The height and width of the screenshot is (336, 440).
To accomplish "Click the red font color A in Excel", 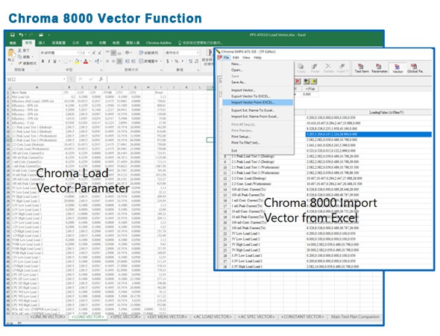I will pyautogui.click(x=86, y=61).
